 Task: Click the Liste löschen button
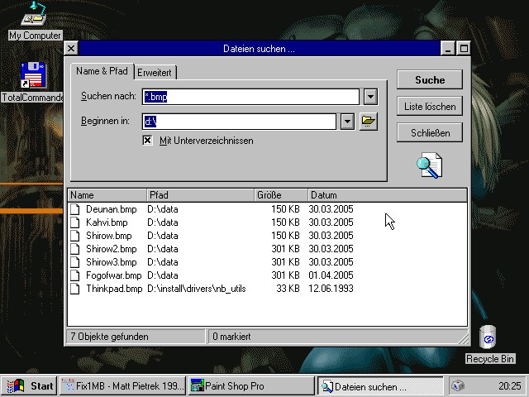click(430, 107)
